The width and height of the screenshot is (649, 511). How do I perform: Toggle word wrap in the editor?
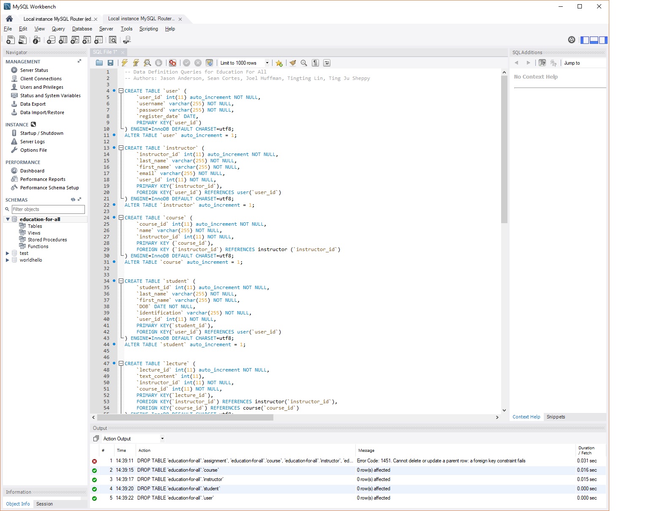(327, 63)
